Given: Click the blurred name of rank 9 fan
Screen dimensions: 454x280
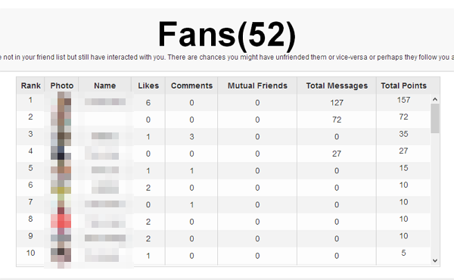Looking at the screenshot, I should 105,238.
